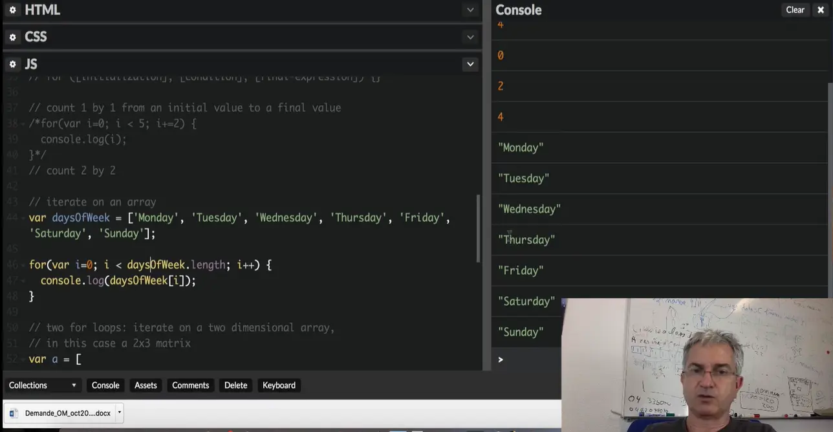833x432 pixels.
Task: Collapse the JS editor panel chevron
Action: tap(470, 64)
